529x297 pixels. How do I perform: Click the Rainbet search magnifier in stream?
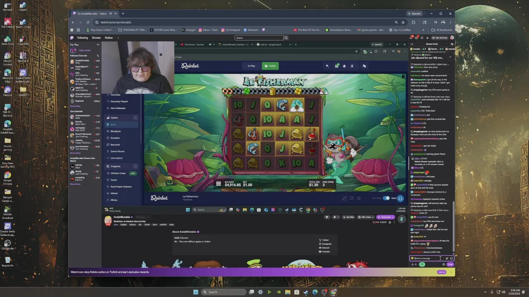pyautogui.click(x=327, y=66)
